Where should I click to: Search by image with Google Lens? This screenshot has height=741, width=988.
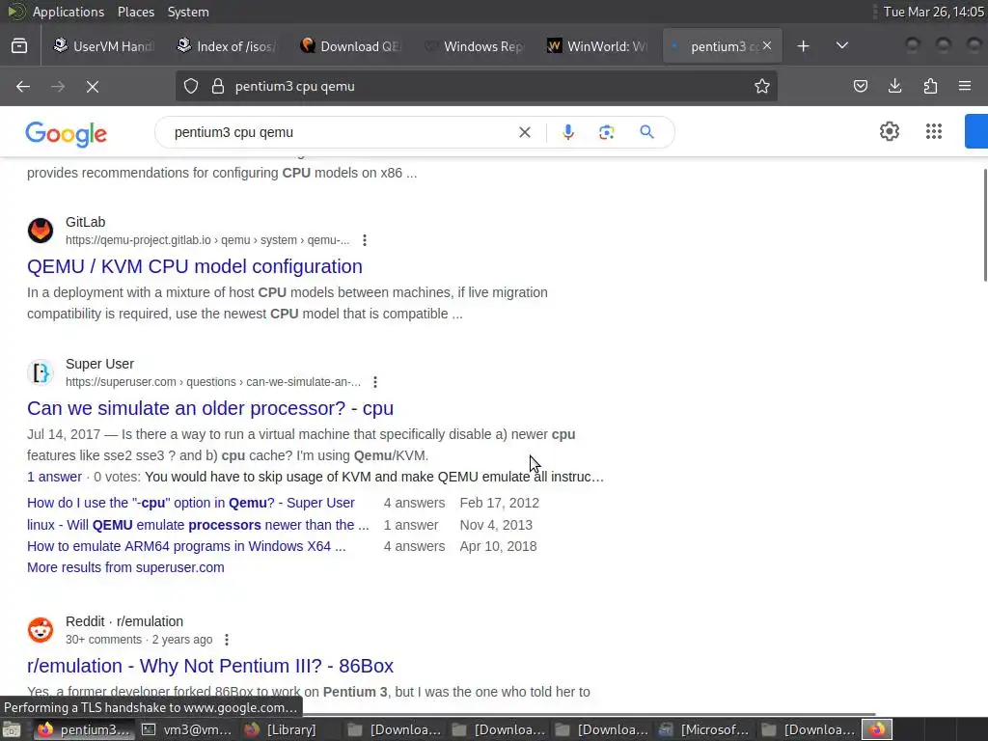point(606,132)
